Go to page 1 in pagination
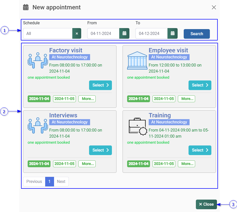Viewport: 237px width, 212px height. pos(49,181)
